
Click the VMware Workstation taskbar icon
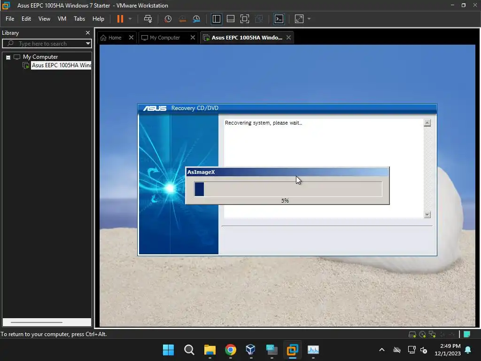coord(292,350)
